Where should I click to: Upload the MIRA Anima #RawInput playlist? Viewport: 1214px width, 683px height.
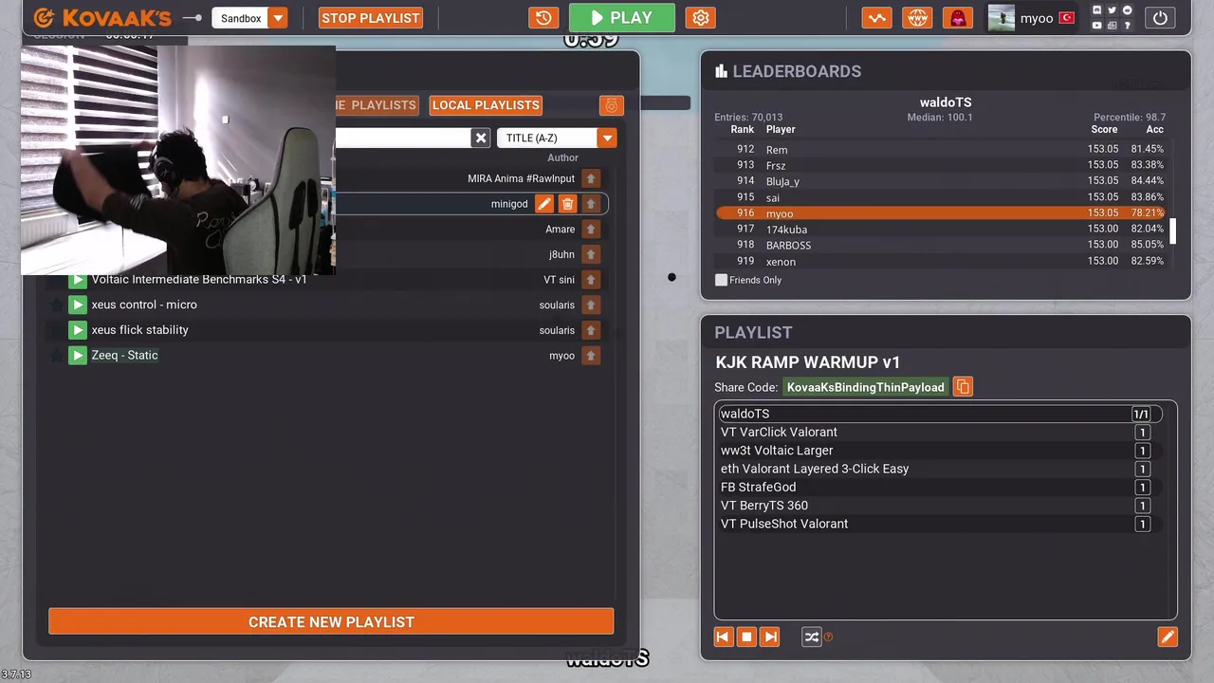point(591,178)
